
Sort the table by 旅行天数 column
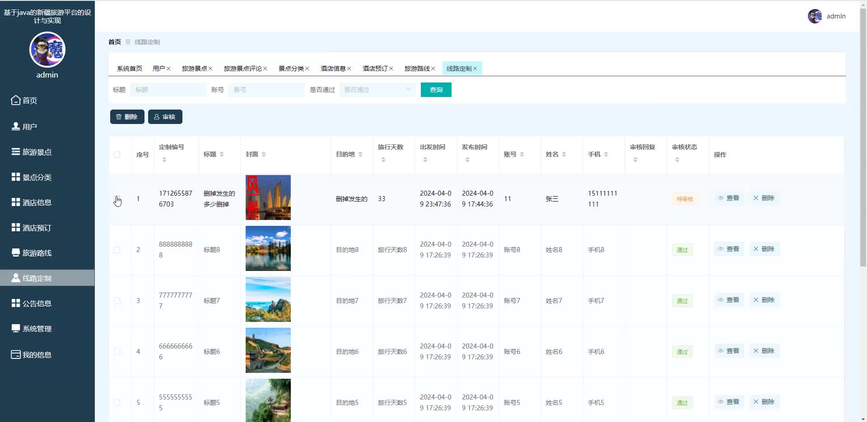coord(383,159)
